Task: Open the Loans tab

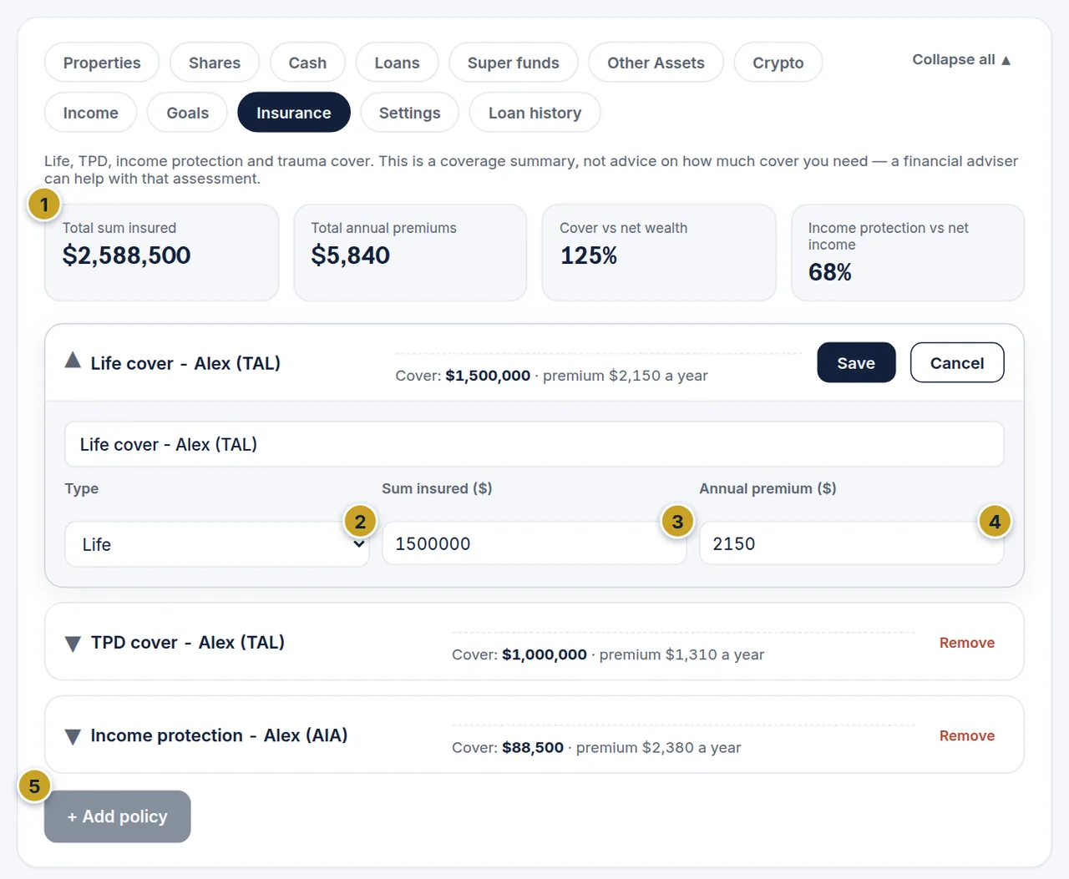Action: point(397,63)
